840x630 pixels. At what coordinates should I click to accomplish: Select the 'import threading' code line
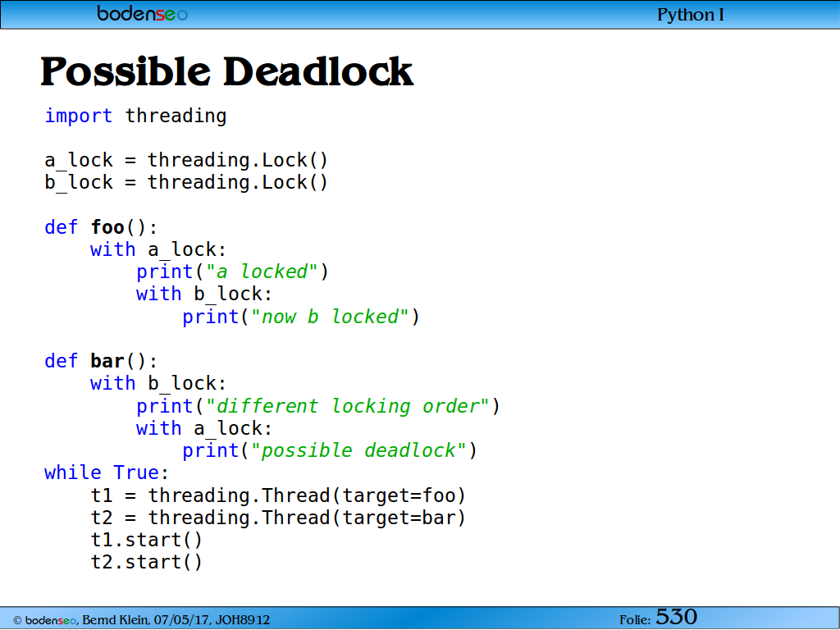pyautogui.click(x=135, y=116)
